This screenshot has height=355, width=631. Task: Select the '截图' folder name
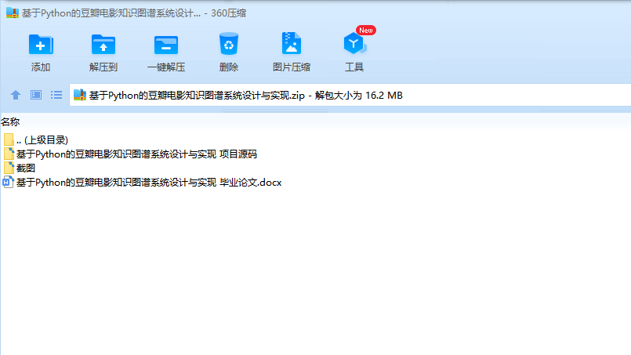[26, 168]
